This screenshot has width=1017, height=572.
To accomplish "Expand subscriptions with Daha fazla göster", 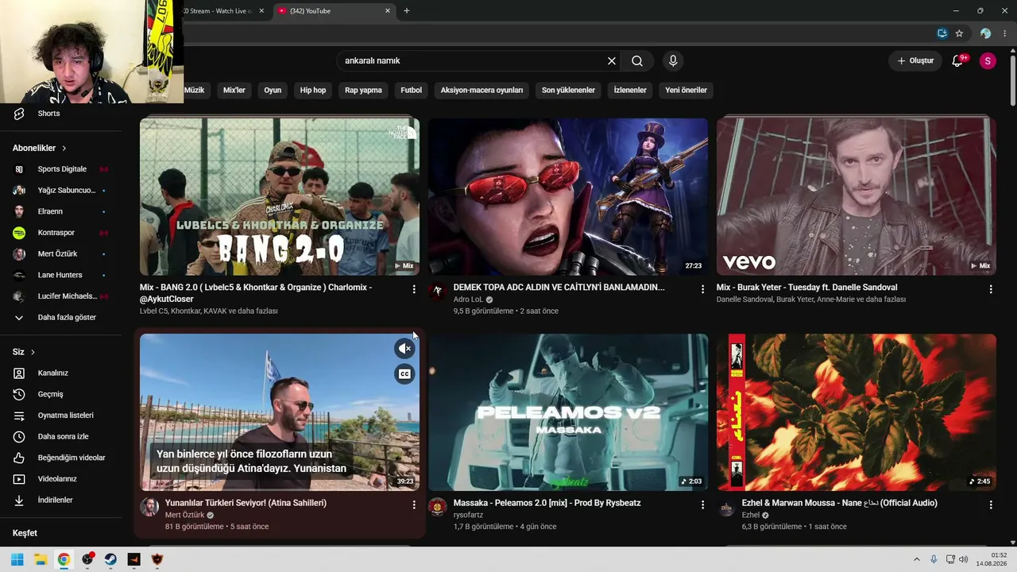I will coord(67,318).
